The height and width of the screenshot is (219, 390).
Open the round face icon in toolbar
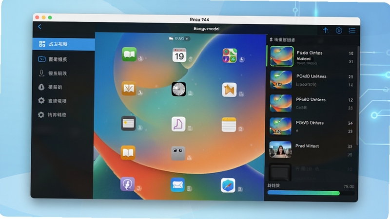tap(339, 31)
